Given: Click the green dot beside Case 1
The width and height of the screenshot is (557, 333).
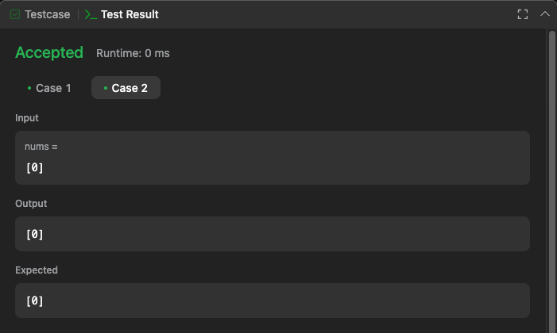Looking at the screenshot, I should 29,88.
